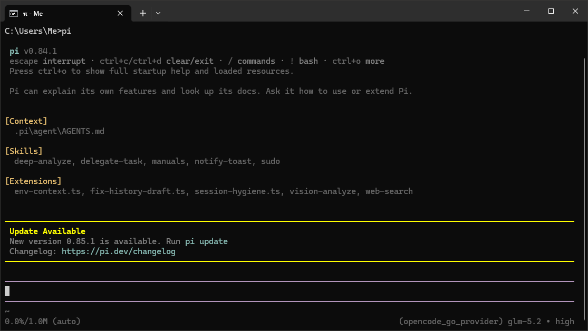The height and width of the screenshot is (331, 588).
Task: Minimize the terminal window
Action: 527,11
